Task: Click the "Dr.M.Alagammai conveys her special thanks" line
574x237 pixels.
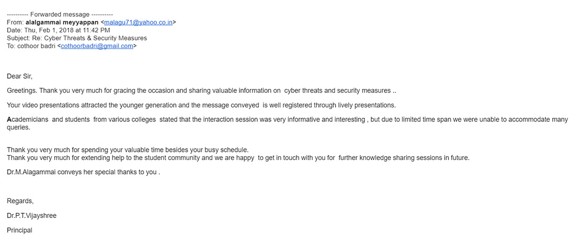Action: coord(83,172)
